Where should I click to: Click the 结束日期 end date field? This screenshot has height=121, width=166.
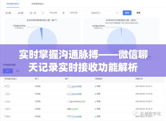[74, 13]
